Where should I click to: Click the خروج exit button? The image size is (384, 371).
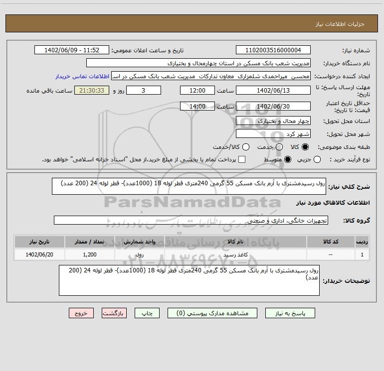(81, 313)
